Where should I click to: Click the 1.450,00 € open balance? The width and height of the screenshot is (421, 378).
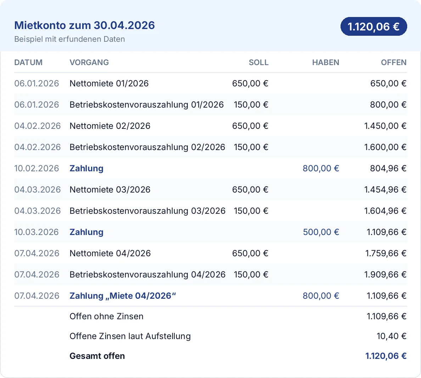click(385, 126)
